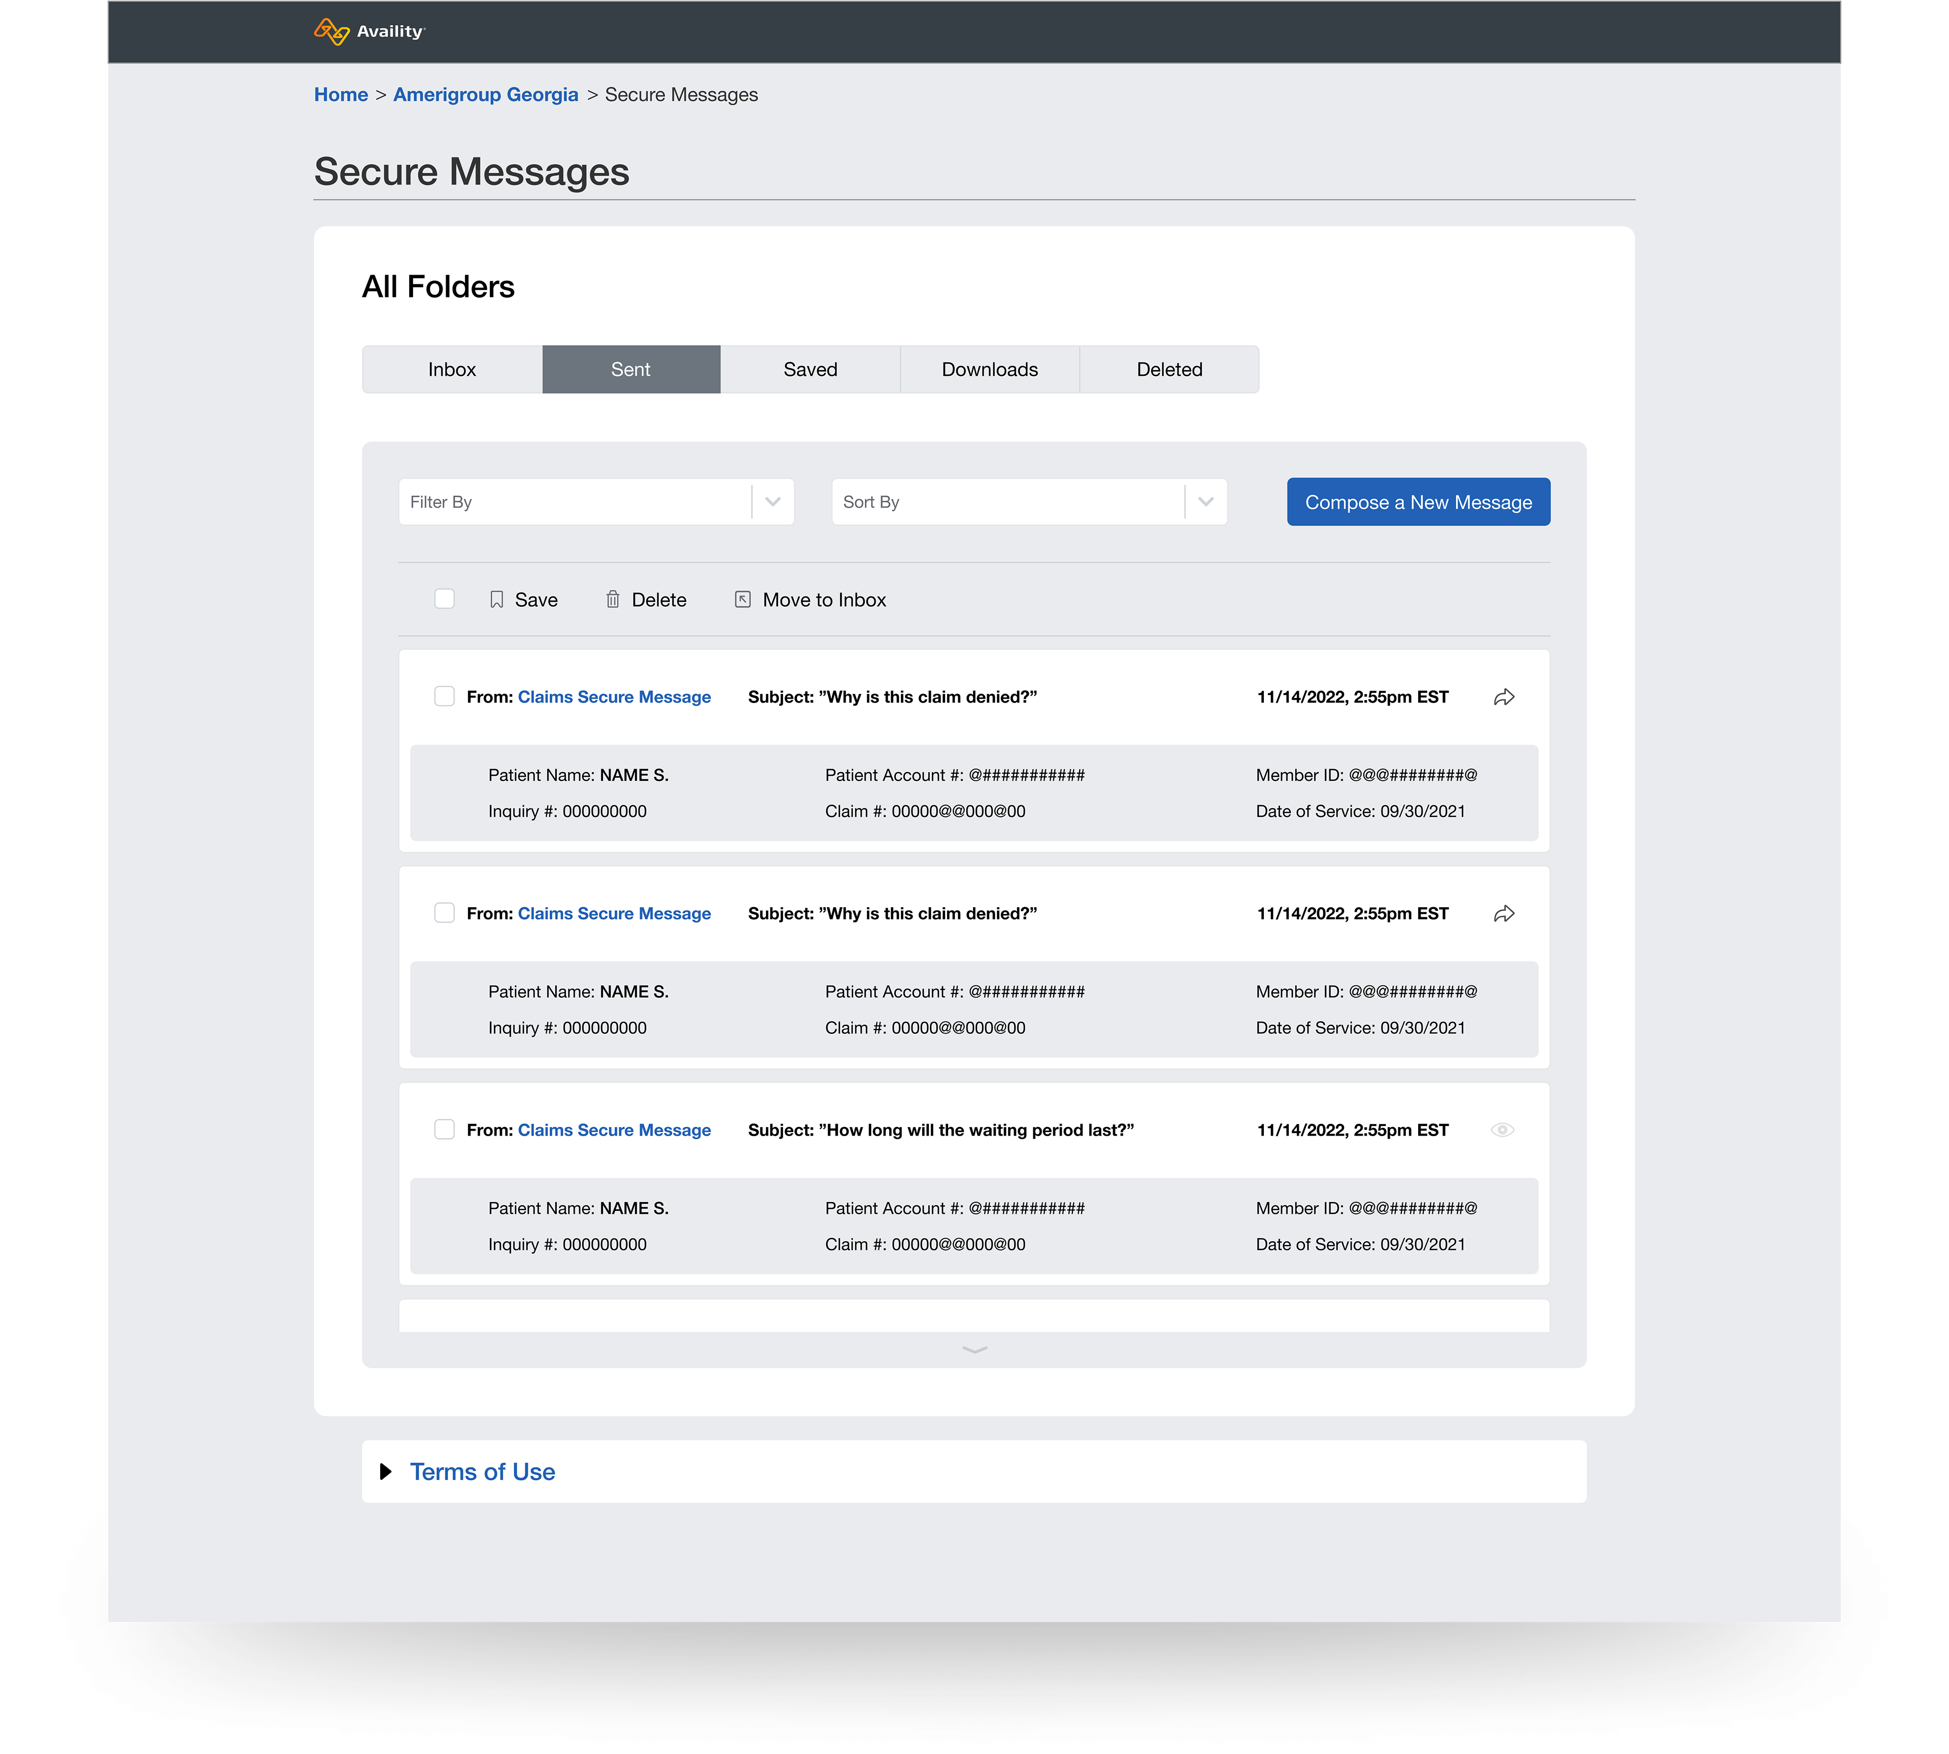Click forward arrow on second message
The width and height of the screenshot is (1949, 1754).
(1503, 914)
